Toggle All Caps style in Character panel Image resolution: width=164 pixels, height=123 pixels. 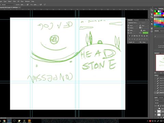point(134,36)
